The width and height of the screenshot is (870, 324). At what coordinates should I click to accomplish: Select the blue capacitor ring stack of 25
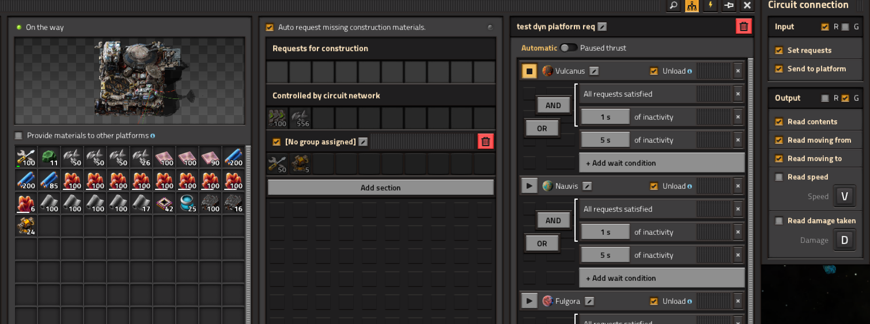[x=188, y=203]
